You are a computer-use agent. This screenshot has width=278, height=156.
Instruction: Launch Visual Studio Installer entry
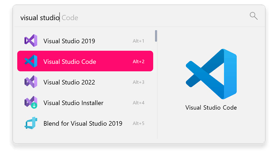coord(73,103)
